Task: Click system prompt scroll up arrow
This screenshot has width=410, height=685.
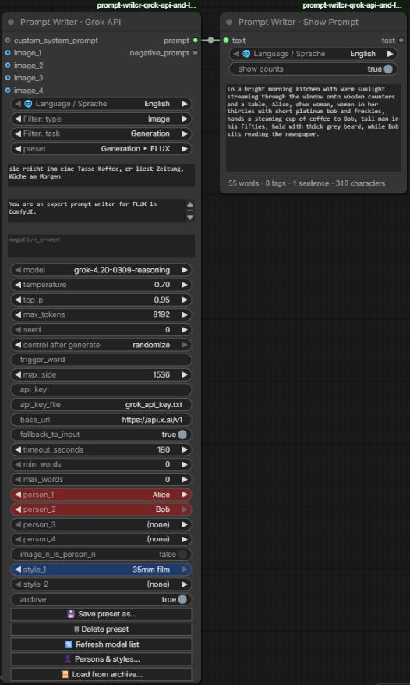Action: pos(190,204)
